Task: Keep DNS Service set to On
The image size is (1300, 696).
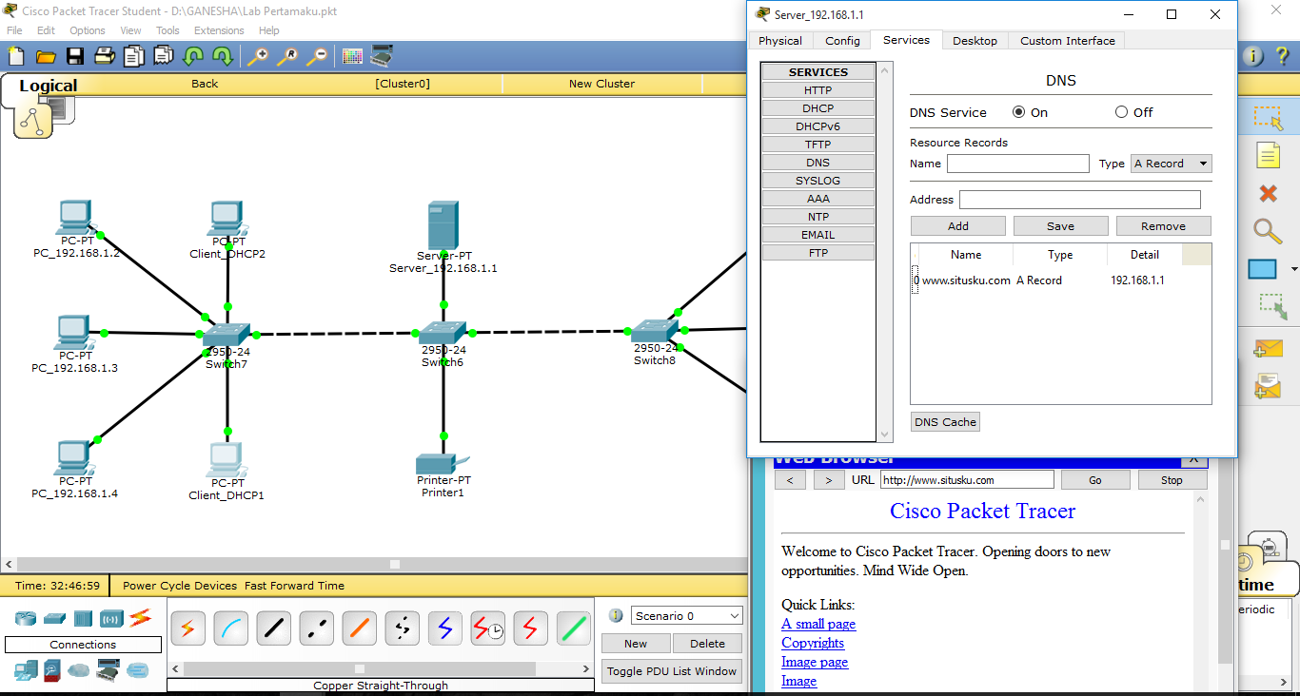Action: [x=1021, y=112]
